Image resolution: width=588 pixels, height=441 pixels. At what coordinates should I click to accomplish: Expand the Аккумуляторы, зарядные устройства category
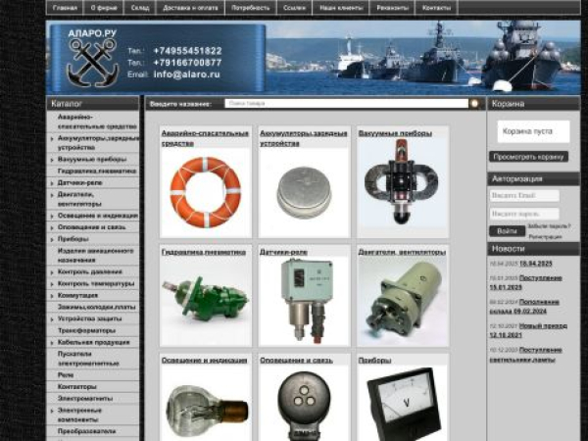52,139
